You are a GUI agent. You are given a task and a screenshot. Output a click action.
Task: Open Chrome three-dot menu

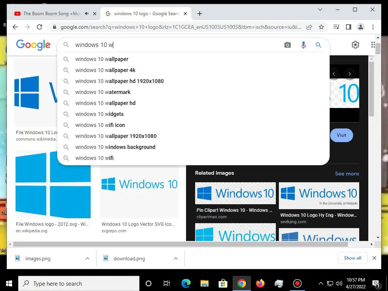tap(373, 27)
